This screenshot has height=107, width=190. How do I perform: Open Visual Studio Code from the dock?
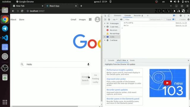tap(5, 38)
